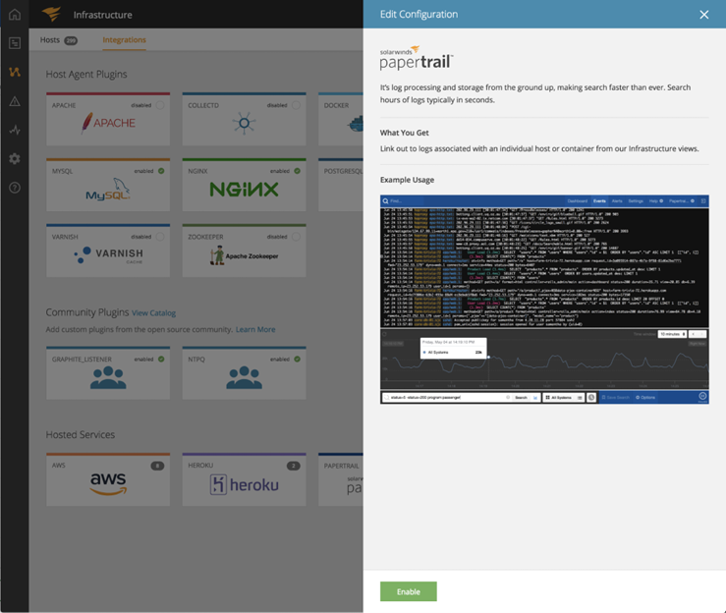
Task: Click the Varnish Cache logo
Action: [108, 255]
